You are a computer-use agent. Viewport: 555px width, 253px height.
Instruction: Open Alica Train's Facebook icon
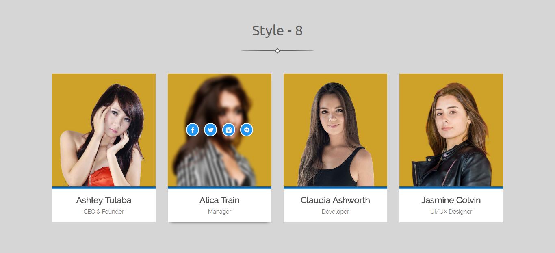(193, 130)
